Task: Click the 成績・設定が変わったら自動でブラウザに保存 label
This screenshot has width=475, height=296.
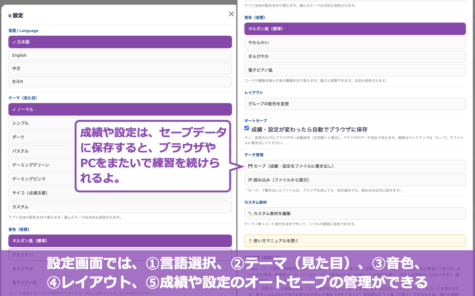Action: (x=309, y=130)
